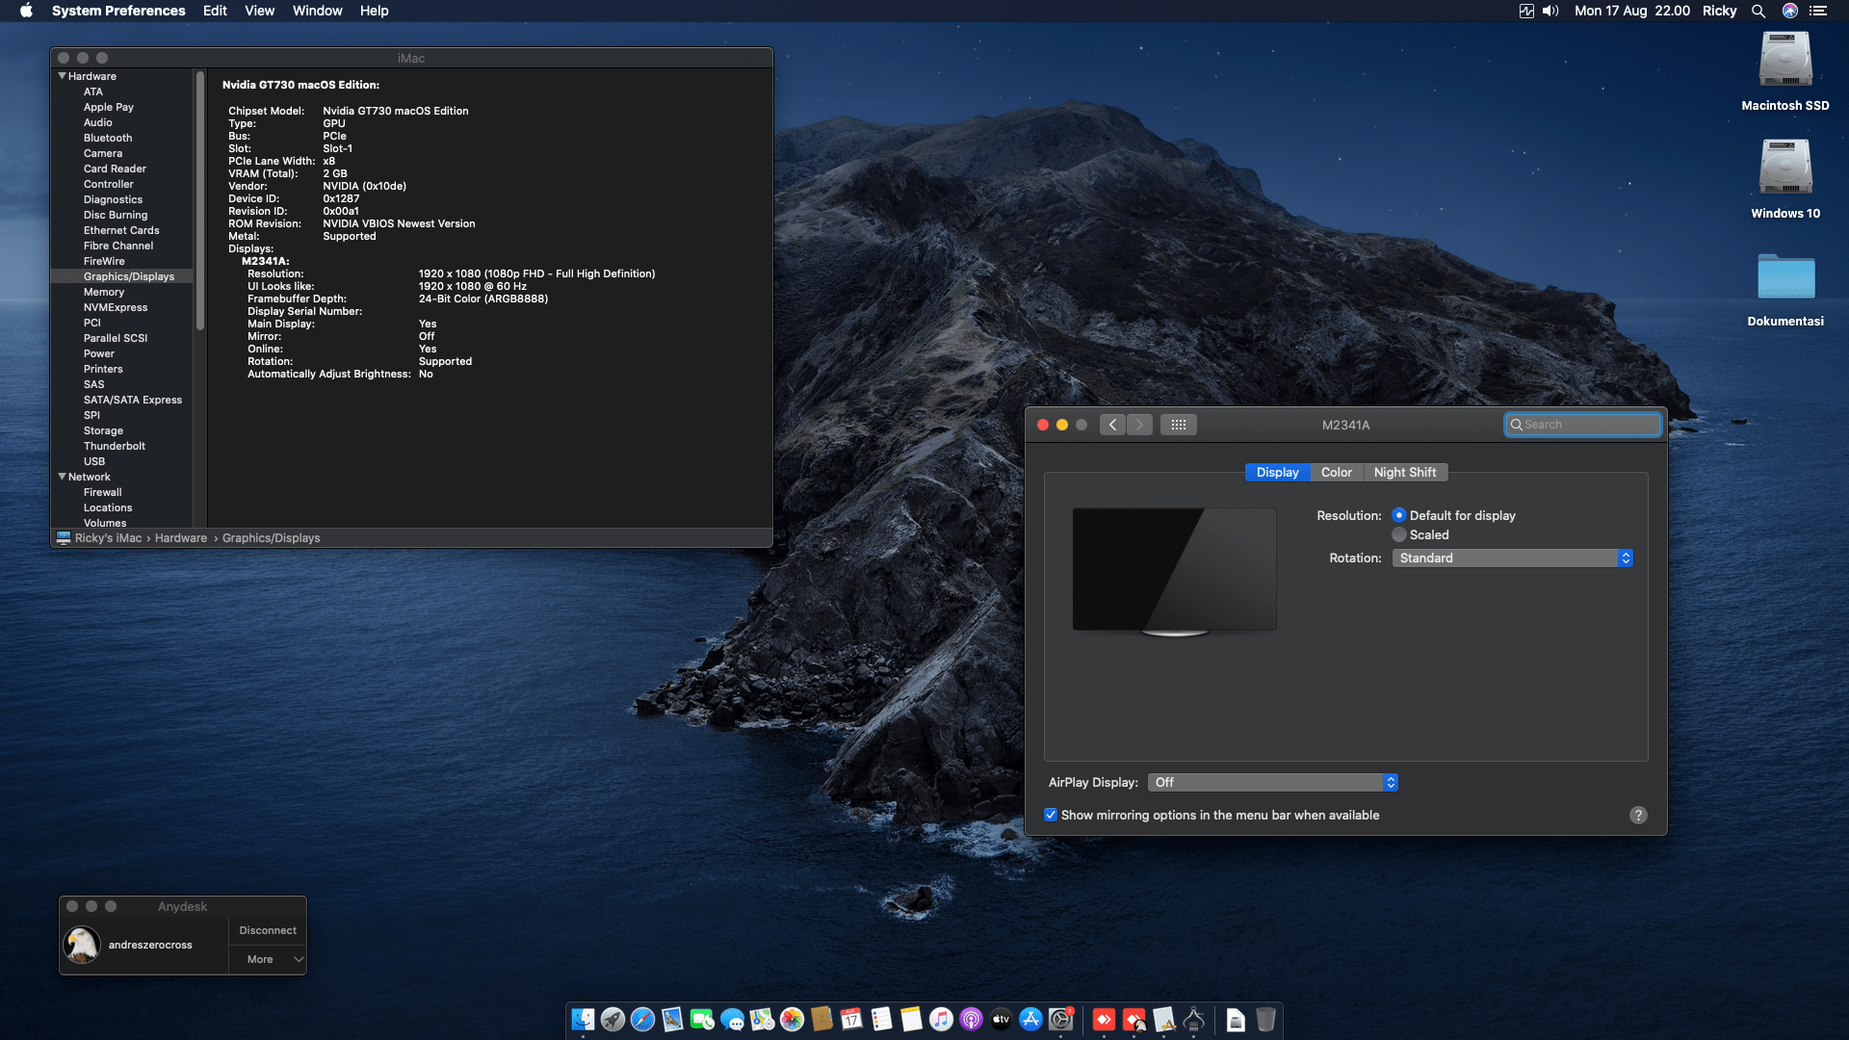Show all preferences grid button
Viewport: 1849px width, 1040px height.
1179,425
